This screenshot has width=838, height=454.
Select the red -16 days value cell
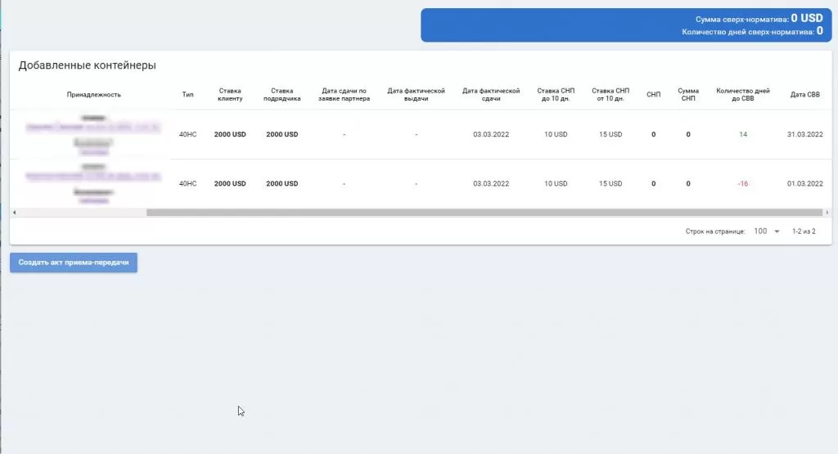[742, 183]
